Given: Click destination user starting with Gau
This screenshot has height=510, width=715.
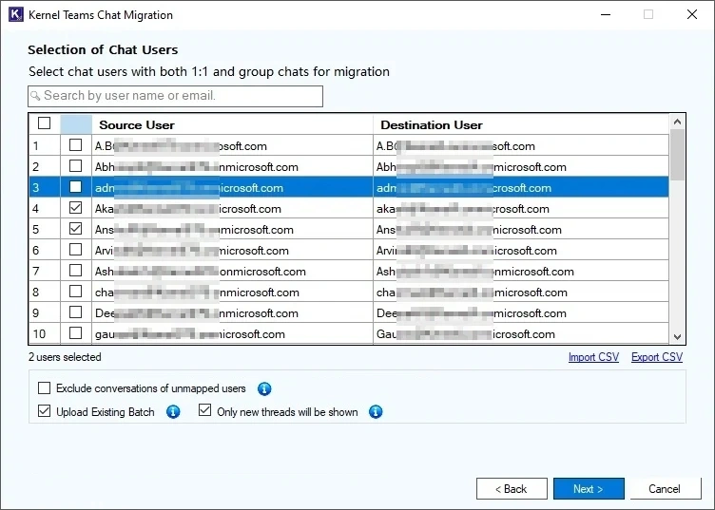Looking at the screenshot, I should pos(521,334).
